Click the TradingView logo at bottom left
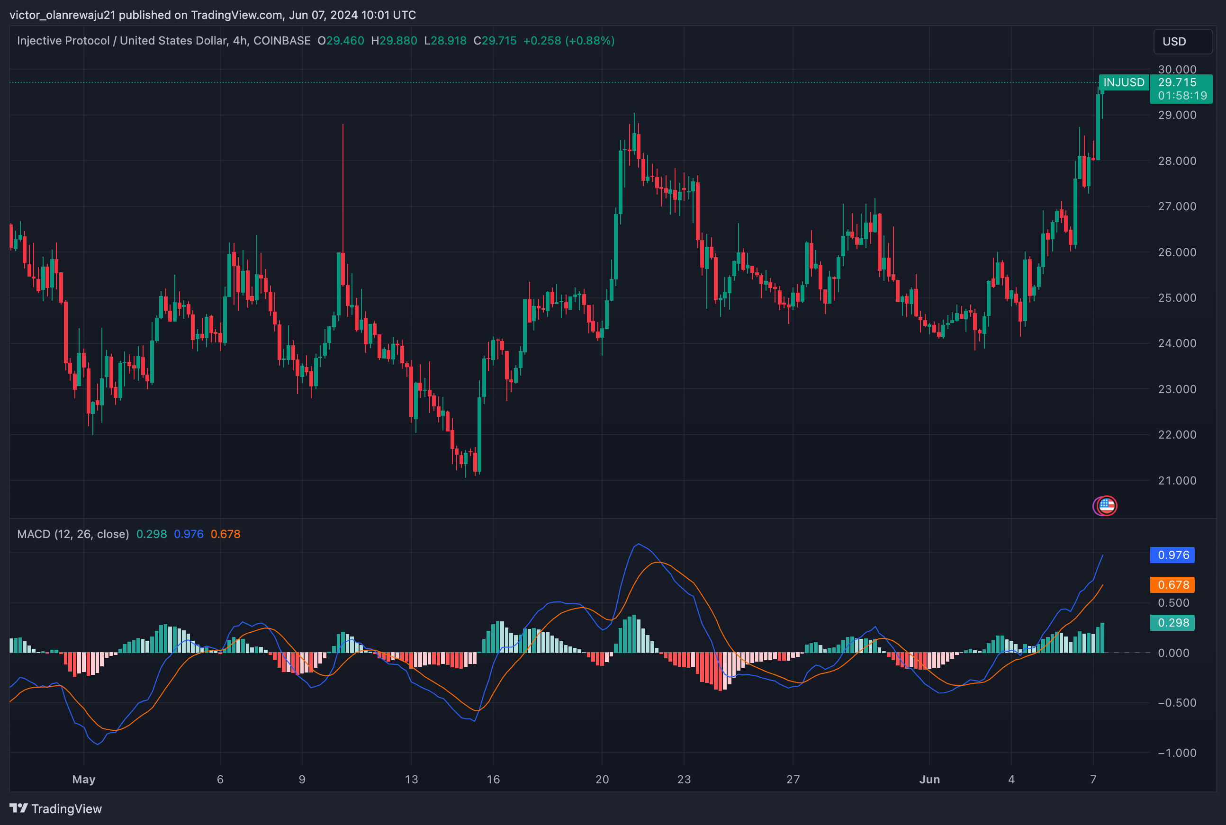This screenshot has width=1226, height=825. point(56,809)
